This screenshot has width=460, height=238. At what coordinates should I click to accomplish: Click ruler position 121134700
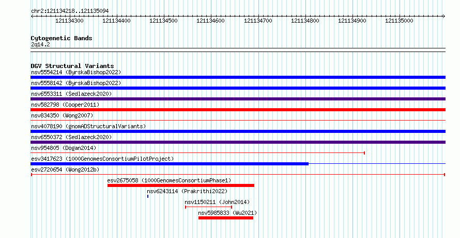coord(258,21)
